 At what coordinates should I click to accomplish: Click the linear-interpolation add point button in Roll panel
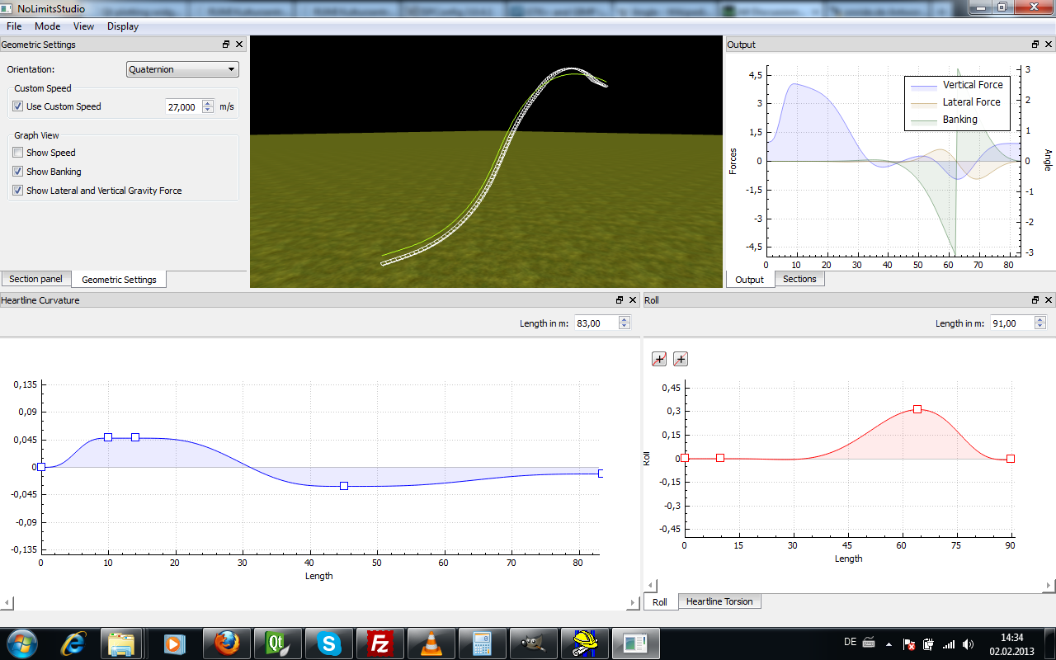[x=680, y=359]
